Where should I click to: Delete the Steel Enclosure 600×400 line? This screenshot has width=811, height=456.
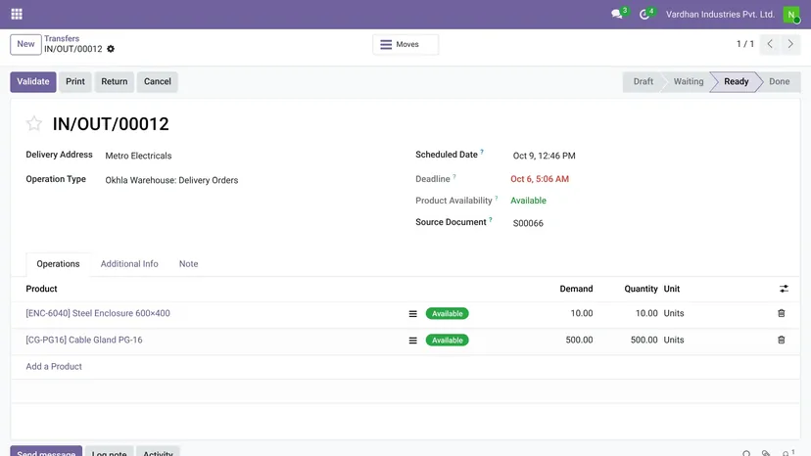click(782, 313)
